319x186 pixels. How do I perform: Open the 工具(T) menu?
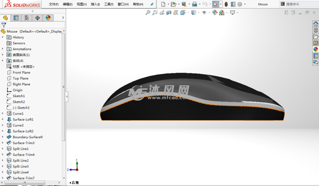point(109,4)
